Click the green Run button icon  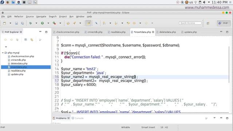point(42,23)
